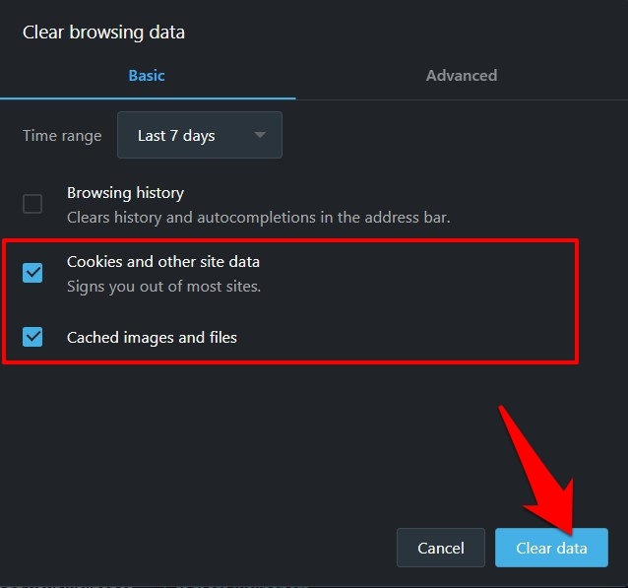Click the 'Time range' label
The height and width of the screenshot is (588, 628).
click(x=62, y=135)
